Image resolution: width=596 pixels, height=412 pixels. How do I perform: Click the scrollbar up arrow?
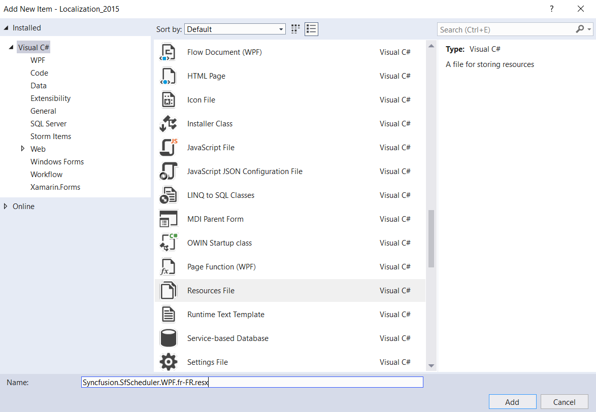431,46
